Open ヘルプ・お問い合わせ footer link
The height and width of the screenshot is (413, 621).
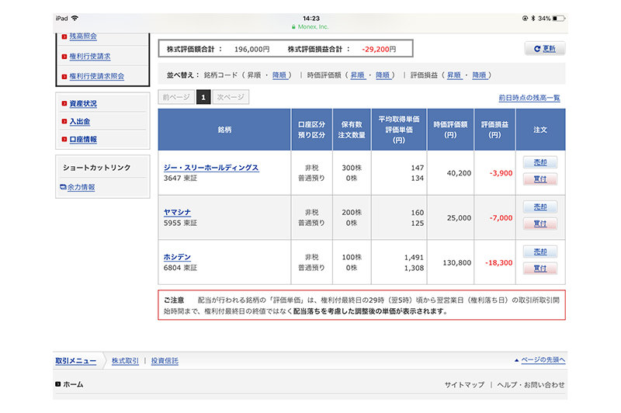click(x=531, y=384)
